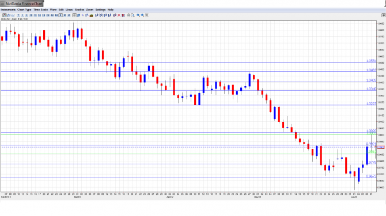Open the Settings menu
Viewport: 386px width, 216px height.
(100, 10)
